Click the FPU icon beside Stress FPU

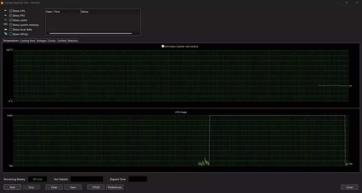coord(6,15)
